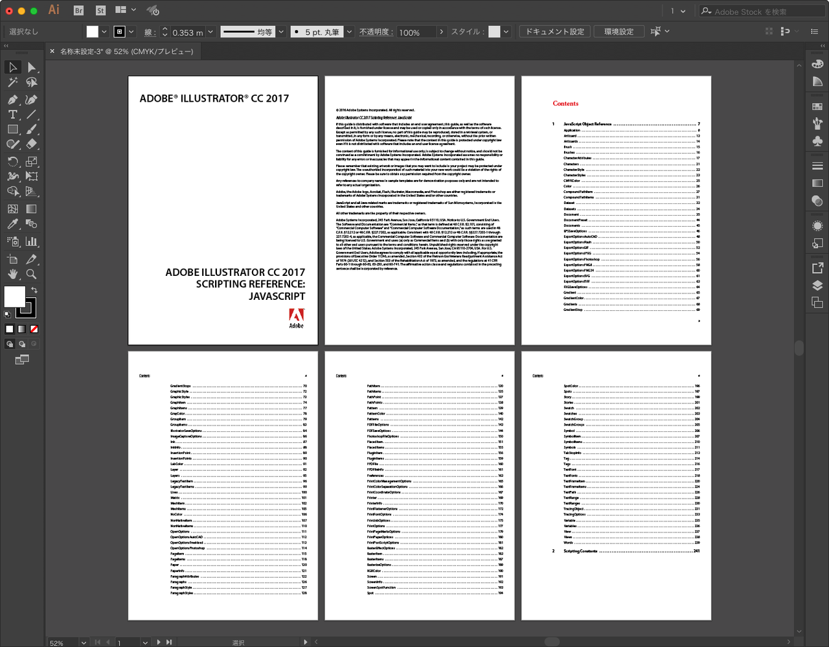Select the Paintbrush tool
The image size is (829, 647).
[31, 129]
